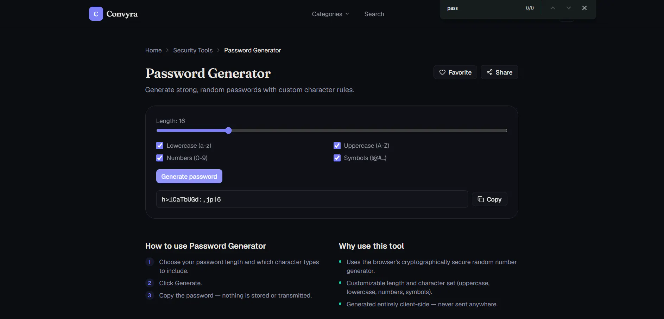
Task: Disable the Numbers (0-9) checkbox
Action: point(160,158)
